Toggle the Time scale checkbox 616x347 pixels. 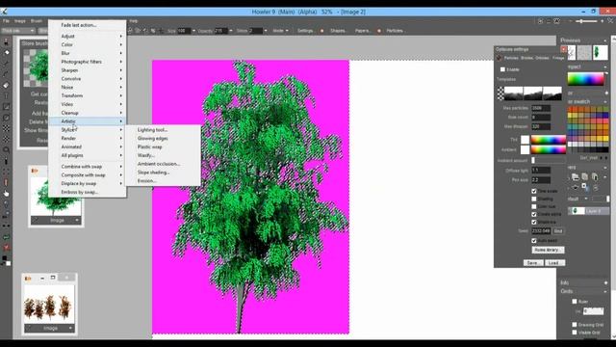[x=534, y=191]
